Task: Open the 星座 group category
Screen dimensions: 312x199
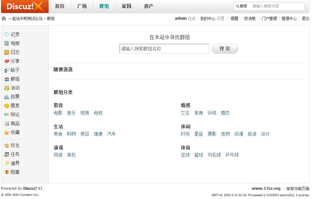Action: (198, 134)
